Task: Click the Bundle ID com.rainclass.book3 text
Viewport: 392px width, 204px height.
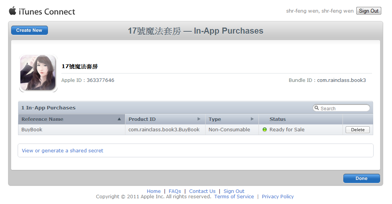Action: click(x=327, y=80)
